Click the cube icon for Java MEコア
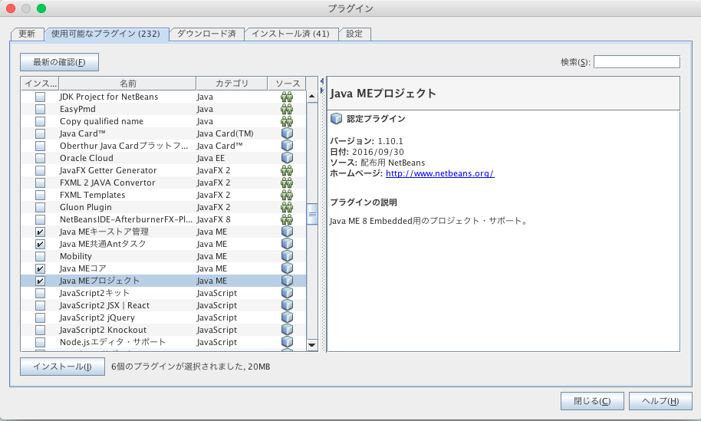701x421 pixels. (x=287, y=268)
